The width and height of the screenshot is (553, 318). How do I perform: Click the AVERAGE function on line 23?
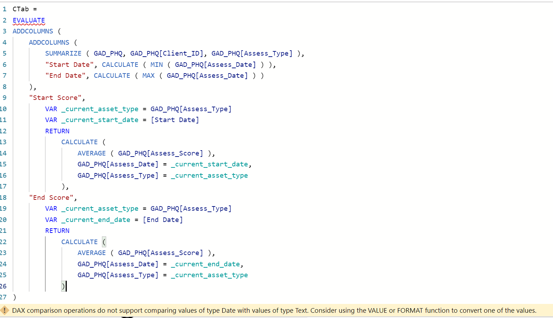[x=92, y=253]
